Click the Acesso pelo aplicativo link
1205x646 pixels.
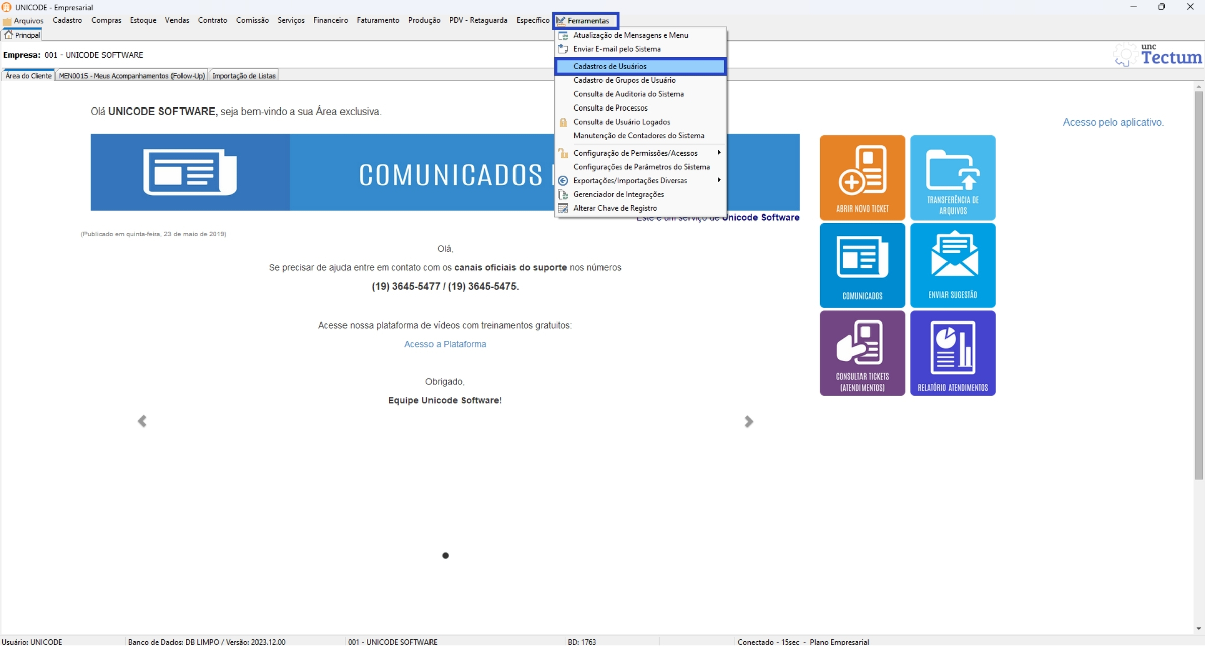(1112, 122)
